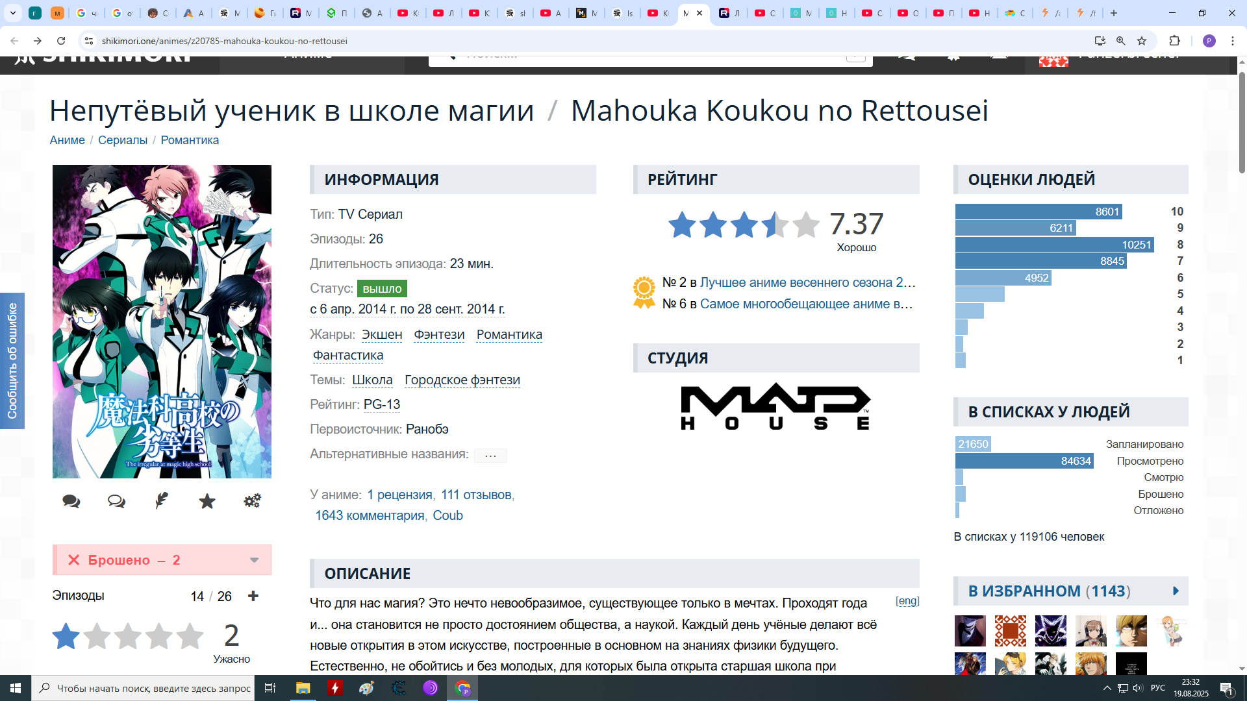Click the anime poster image

[162, 321]
